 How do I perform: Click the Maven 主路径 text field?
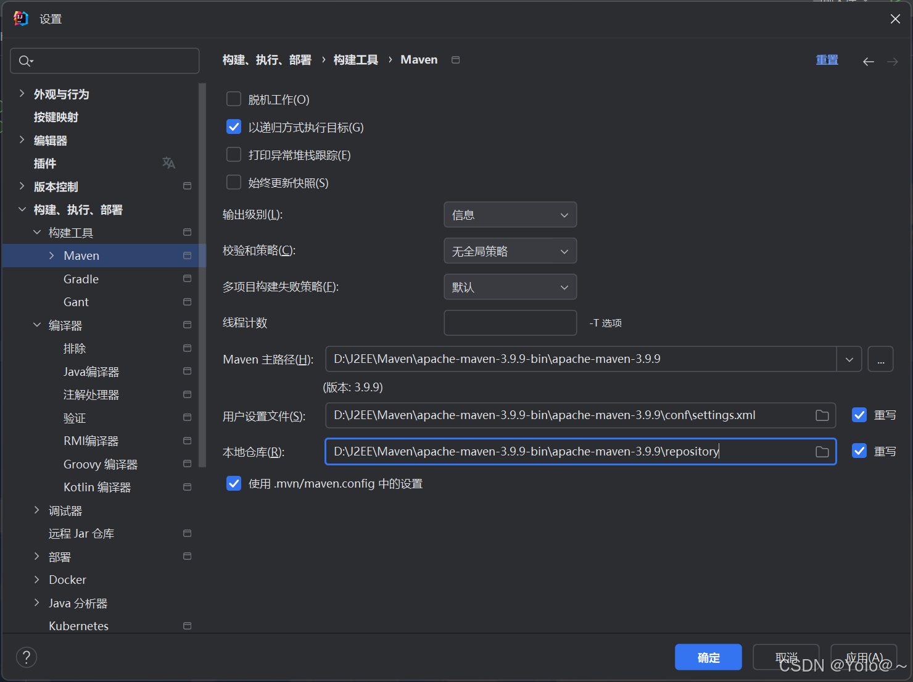pos(580,359)
